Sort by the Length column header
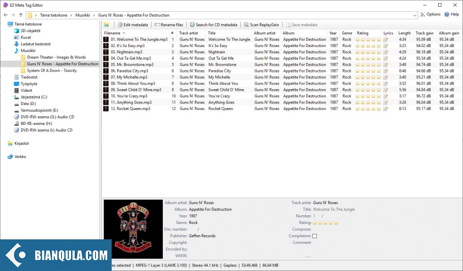Viewport: 463px width, 271px height. (404, 33)
